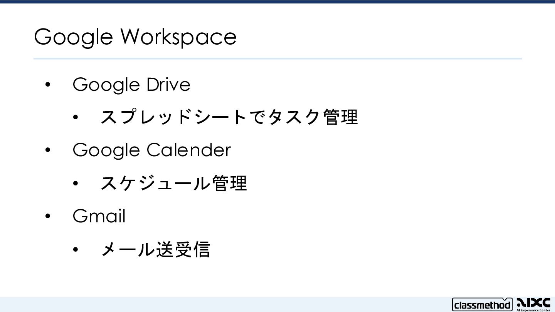Click the bullet dot beside Google Calender
The image size is (555, 312).
point(48,150)
